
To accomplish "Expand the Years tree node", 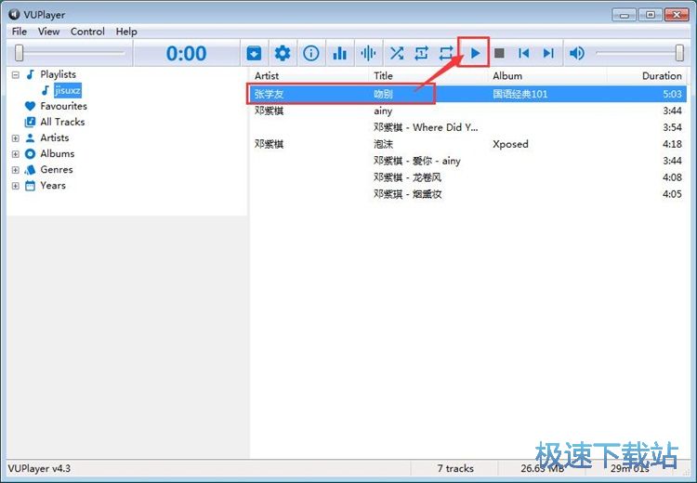I will point(16,186).
